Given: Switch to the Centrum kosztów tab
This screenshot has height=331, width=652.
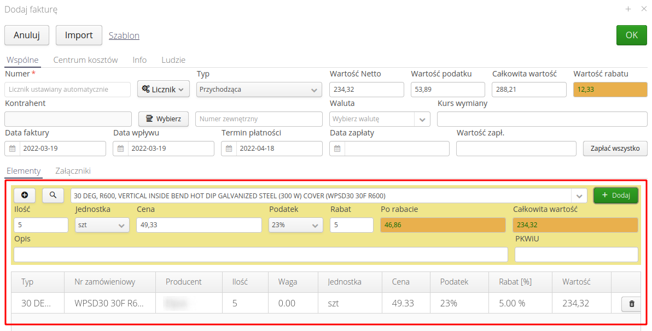Looking at the screenshot, I should (85, 60).
